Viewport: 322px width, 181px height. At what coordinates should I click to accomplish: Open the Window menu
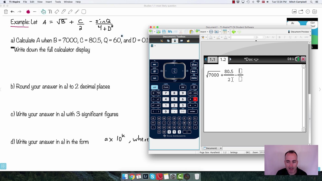tap(68, 2)
